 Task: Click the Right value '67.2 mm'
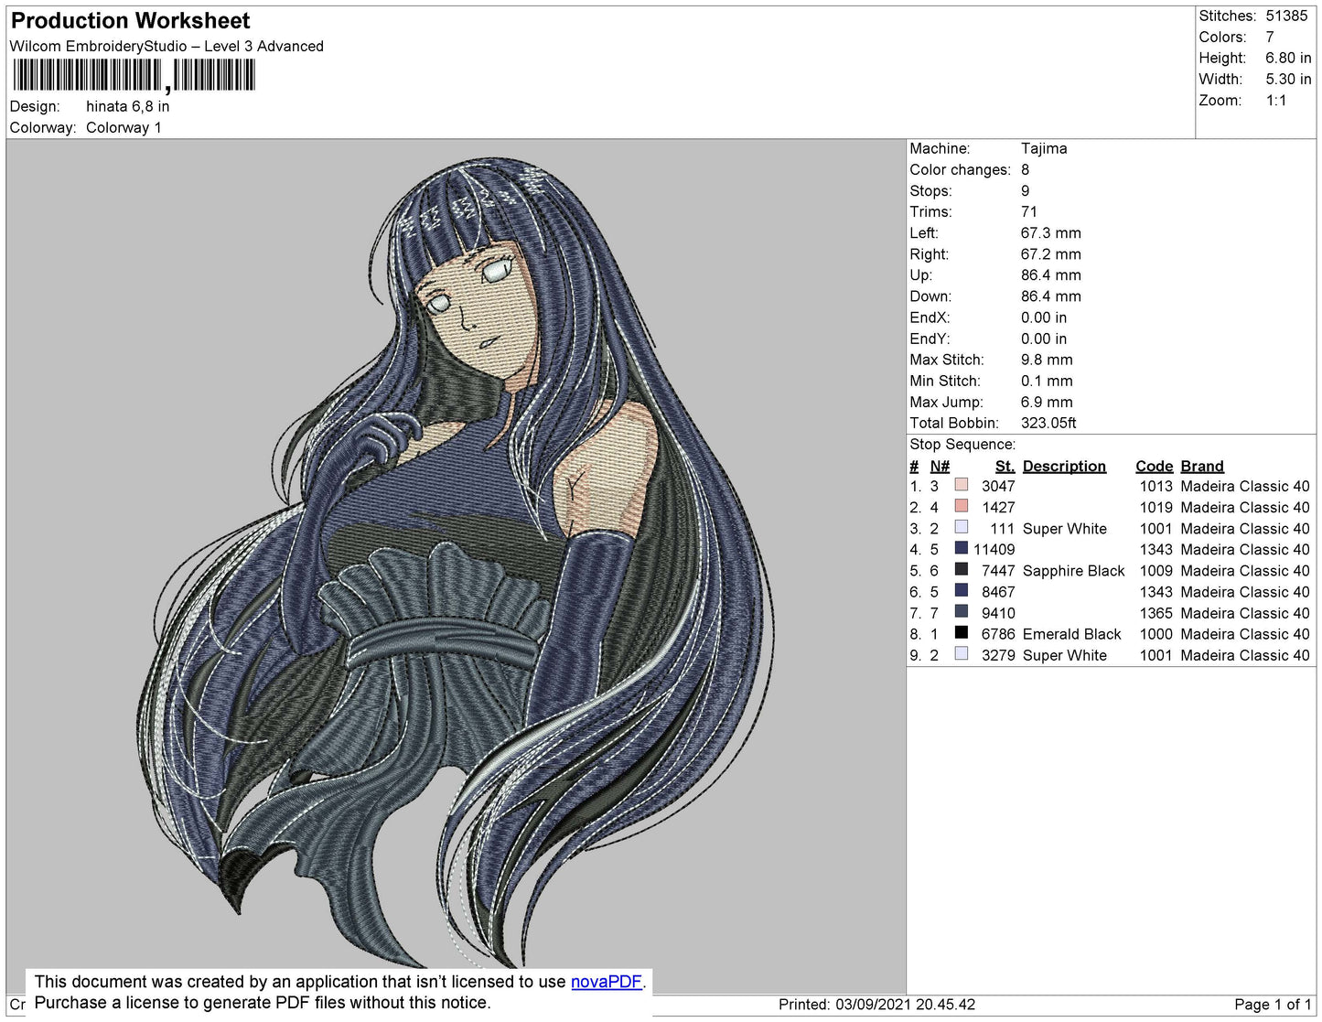pyautogui.click(x=1051, y=254)
